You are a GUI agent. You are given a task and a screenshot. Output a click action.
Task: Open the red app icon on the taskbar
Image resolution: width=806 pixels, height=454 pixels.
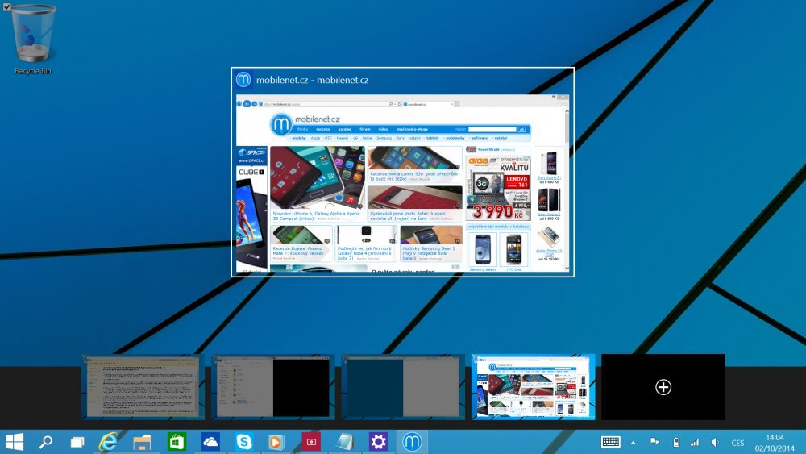pos(310,442)
